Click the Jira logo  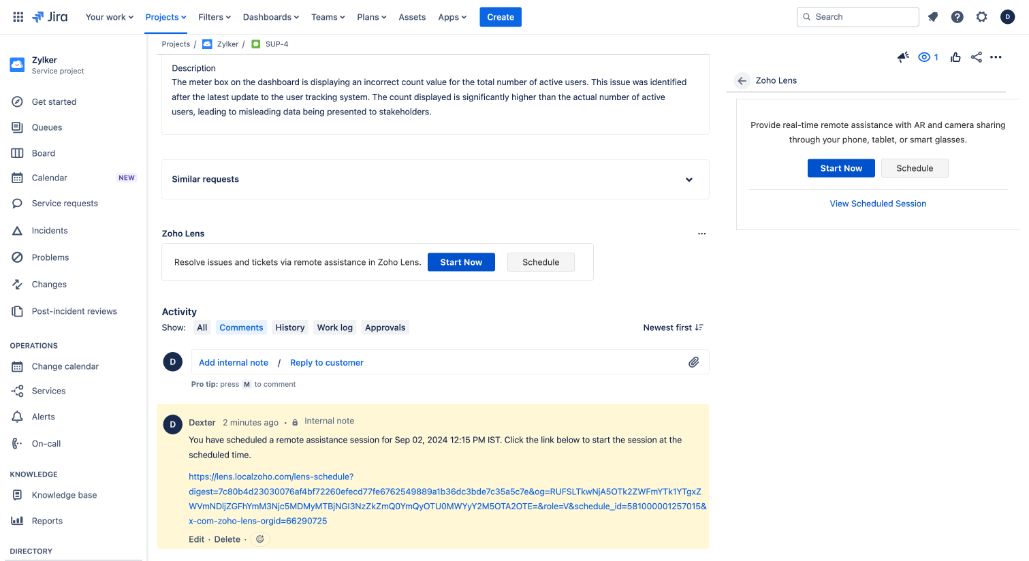pos(50,17)
